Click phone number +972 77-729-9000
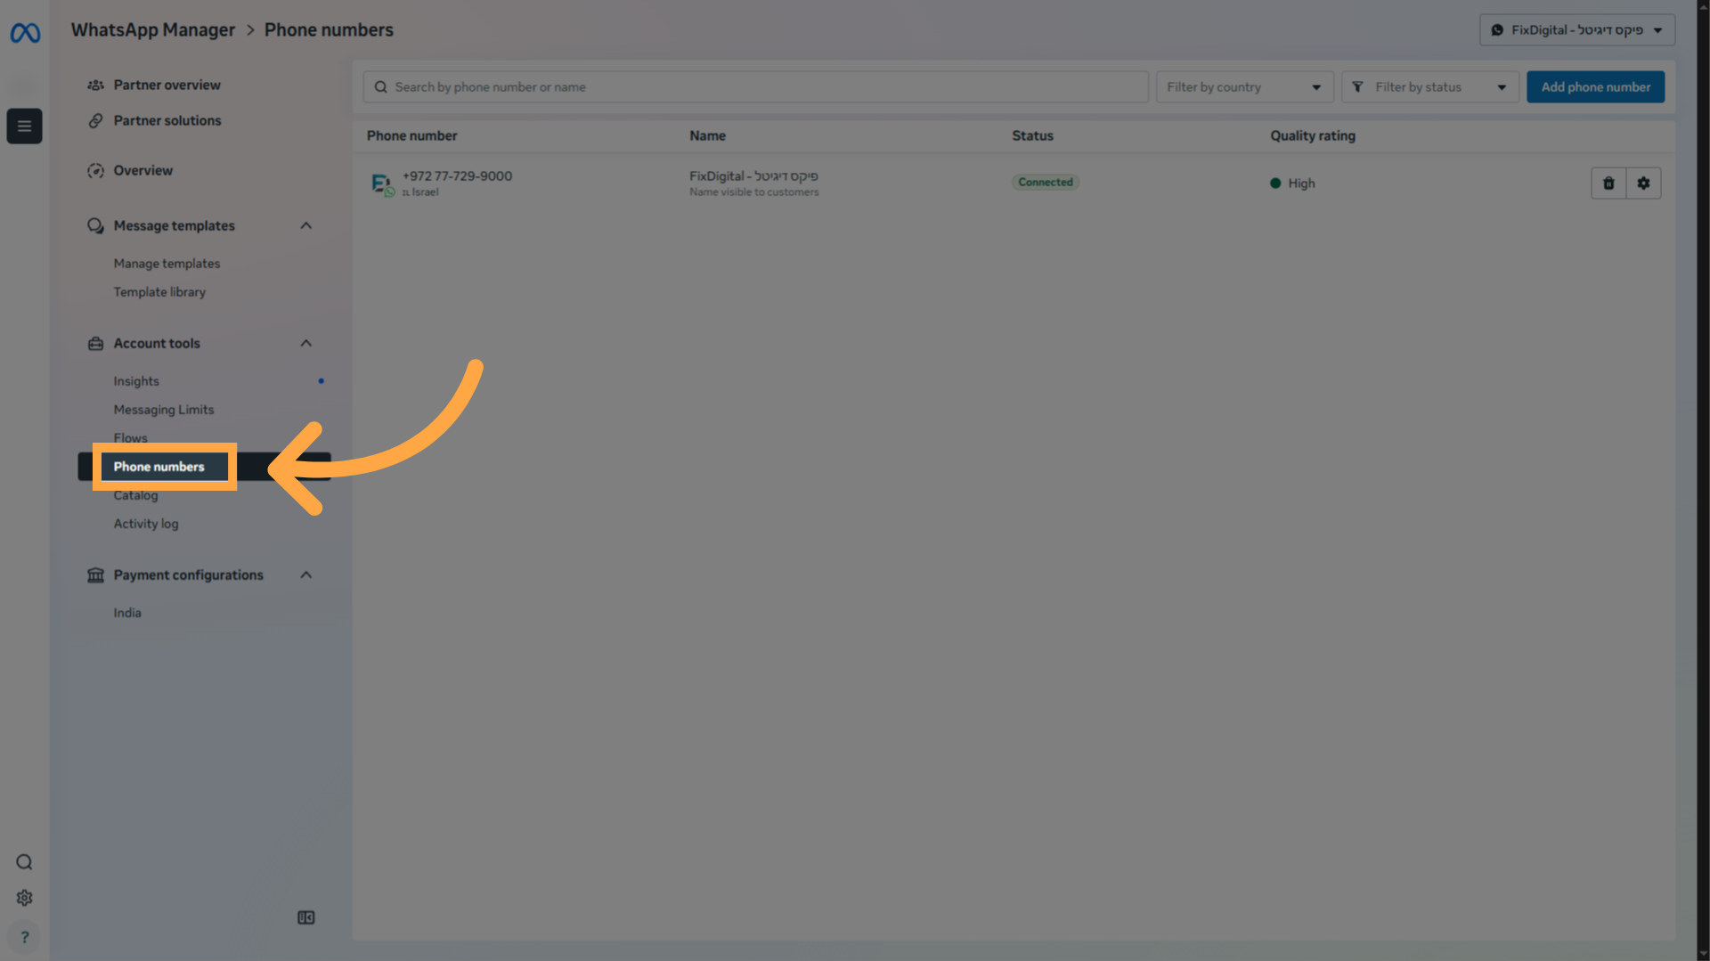Screen dimensions: 1710x961 457,176
